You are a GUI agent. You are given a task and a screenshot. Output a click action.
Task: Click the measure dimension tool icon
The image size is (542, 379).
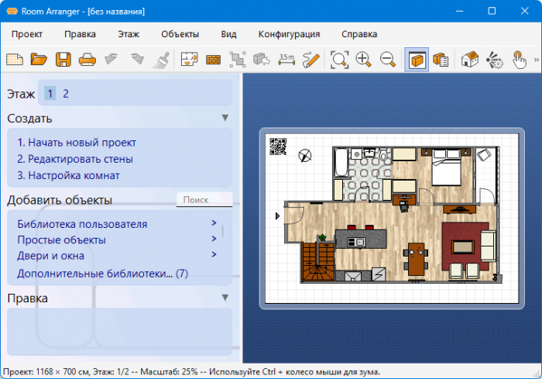coord(286,59)
